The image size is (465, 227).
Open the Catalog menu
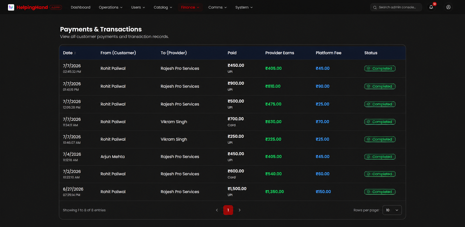[163, 7]
